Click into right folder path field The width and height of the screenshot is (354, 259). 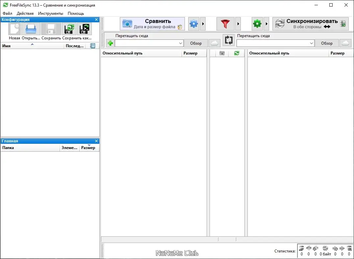[273, 43]
